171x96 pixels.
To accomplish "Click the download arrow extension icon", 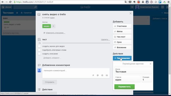I will click(143, 2).
